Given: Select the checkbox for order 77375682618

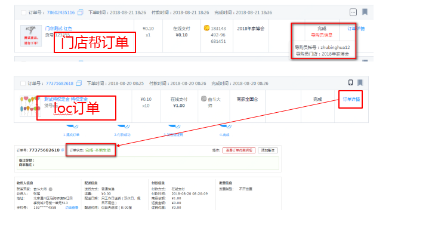Looking at the screenshot, I should (23, 83).
